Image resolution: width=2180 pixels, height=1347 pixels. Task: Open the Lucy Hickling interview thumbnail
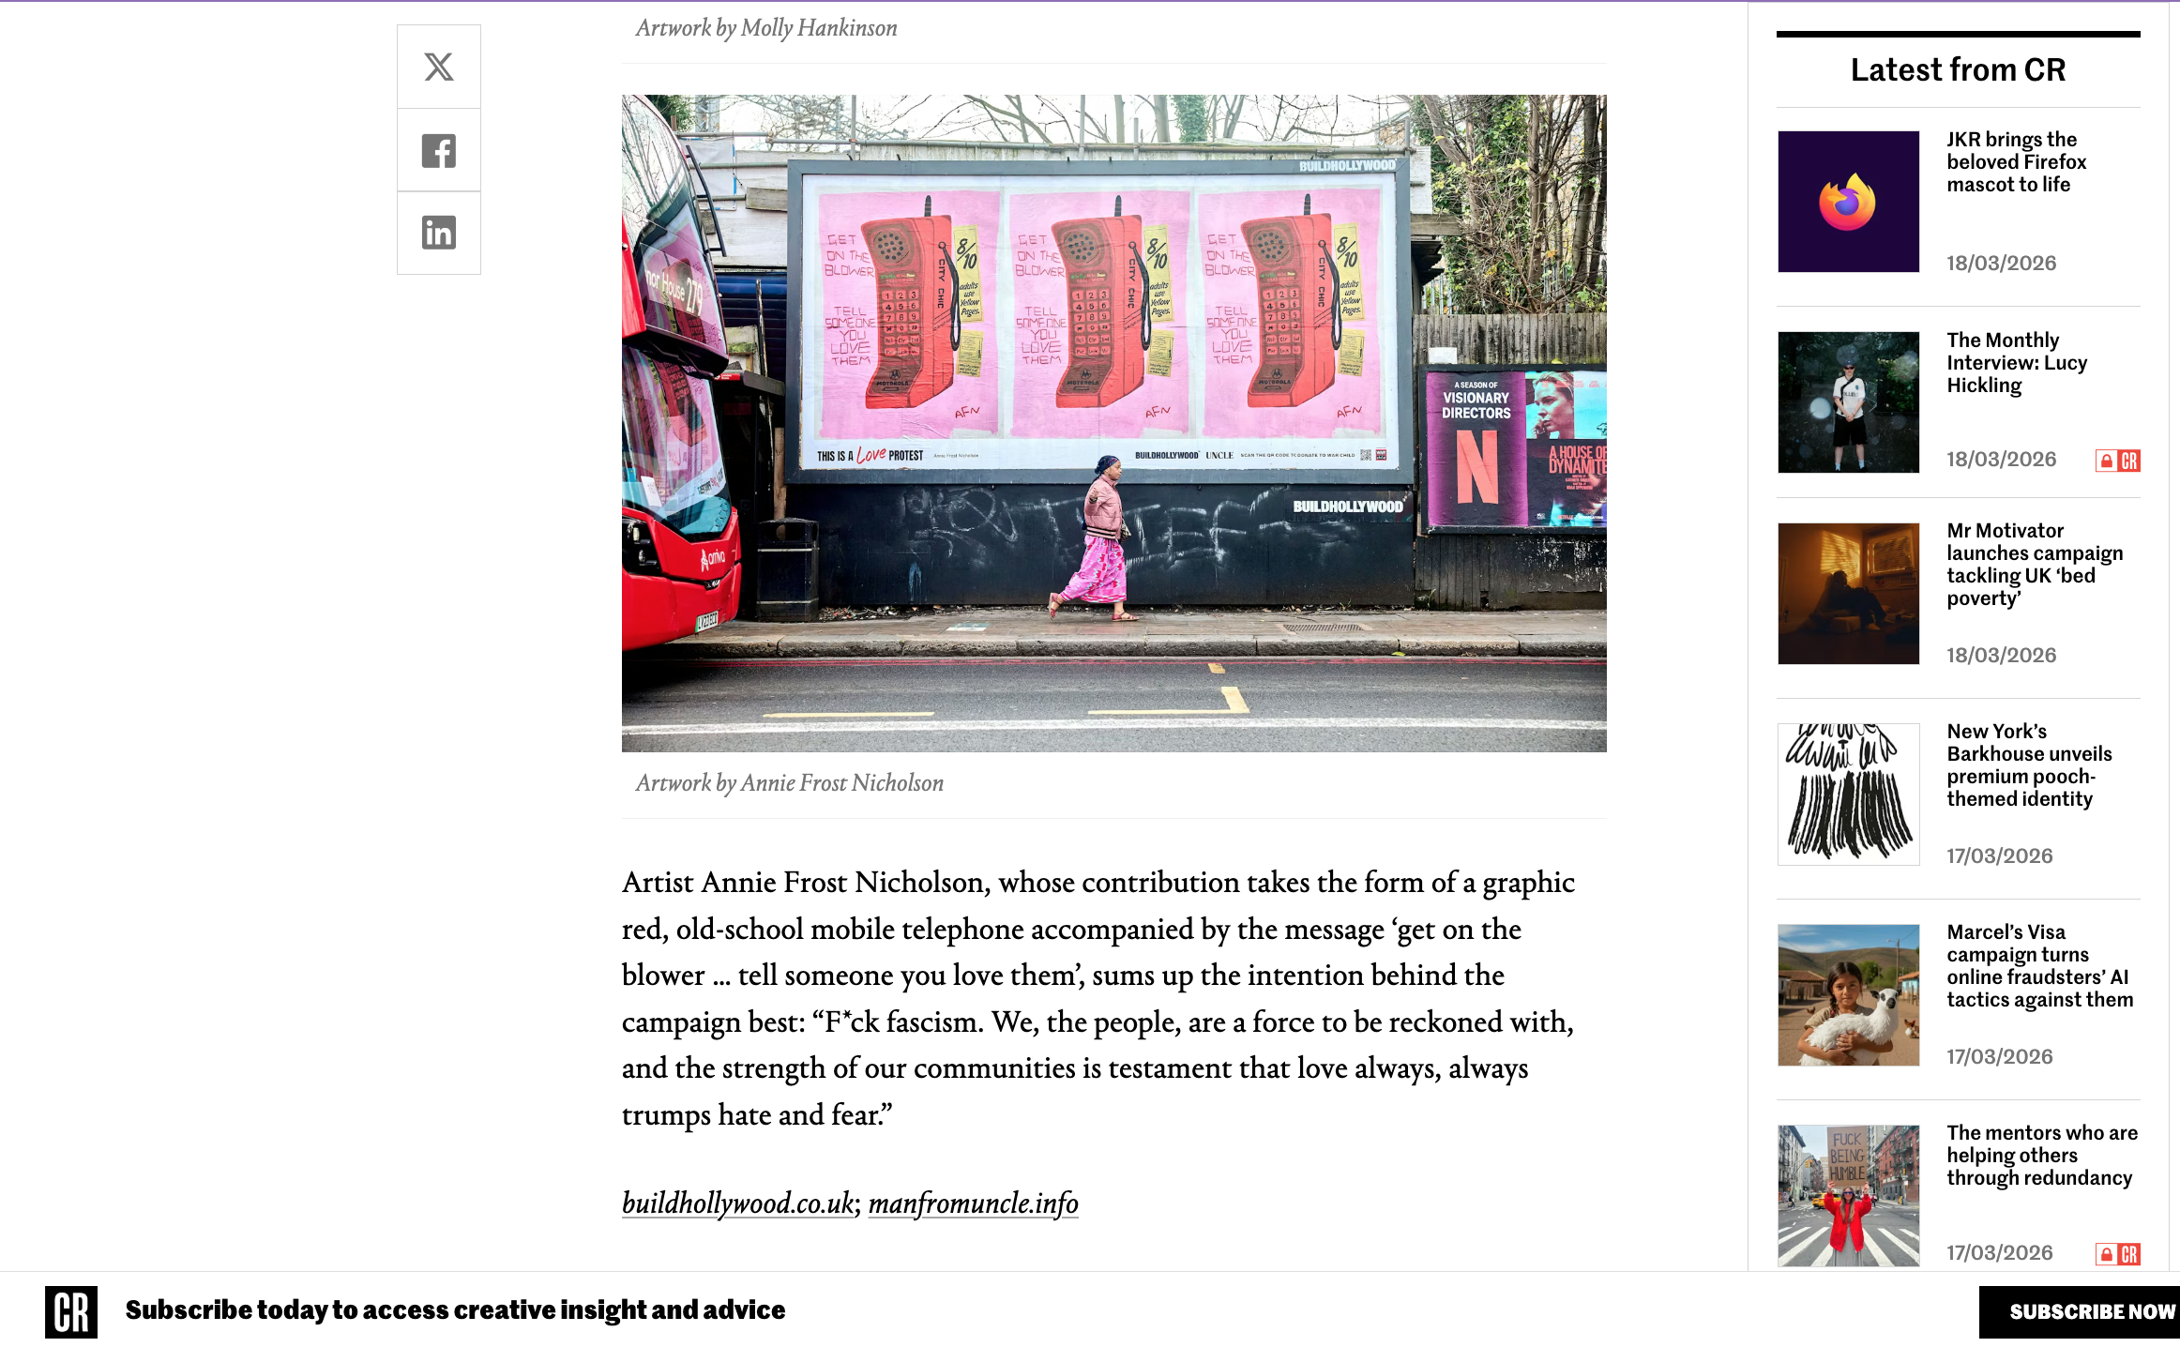(1848, 402)
